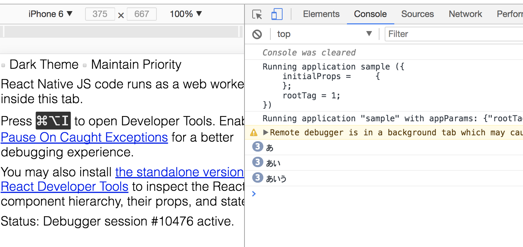Switch to the Elements tab

click(321, 14)
